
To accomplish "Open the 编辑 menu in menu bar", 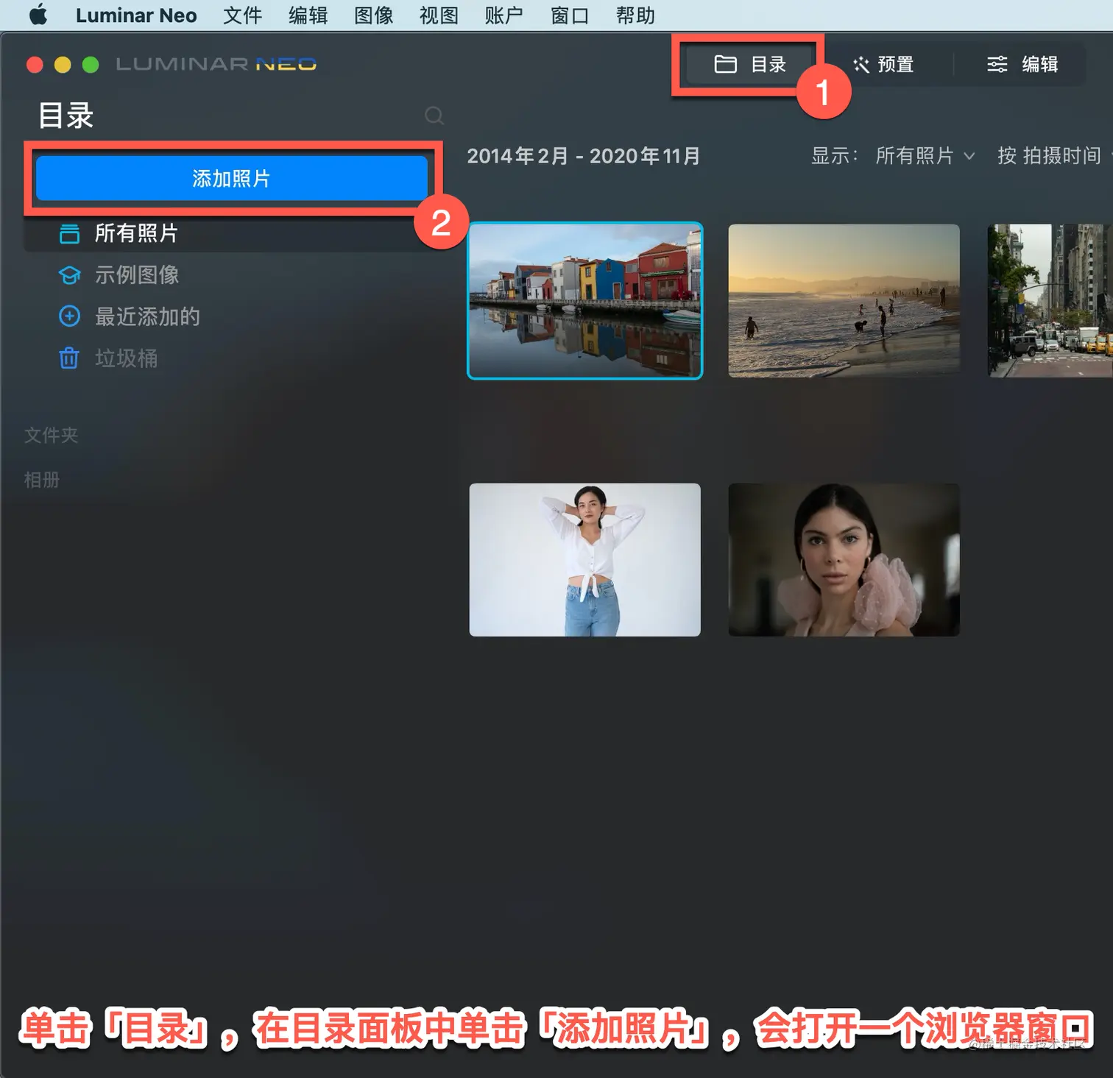I will [x=308, y=15].
